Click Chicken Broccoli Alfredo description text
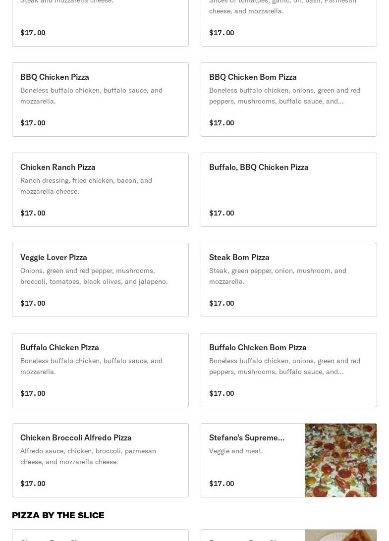Viewport: 389px width, 541px height. pos(88,456)
